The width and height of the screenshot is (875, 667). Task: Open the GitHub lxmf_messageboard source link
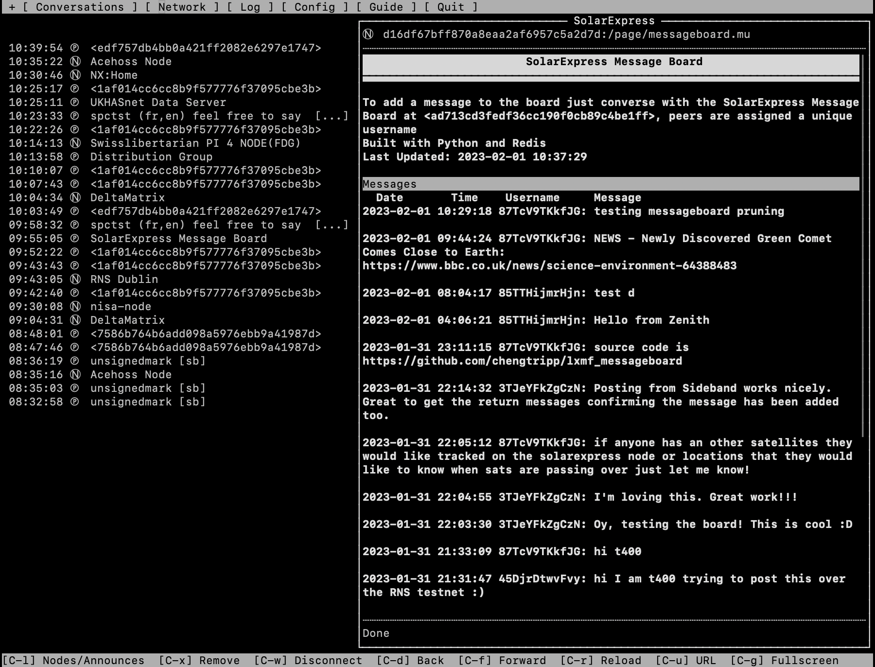[522, 361]
